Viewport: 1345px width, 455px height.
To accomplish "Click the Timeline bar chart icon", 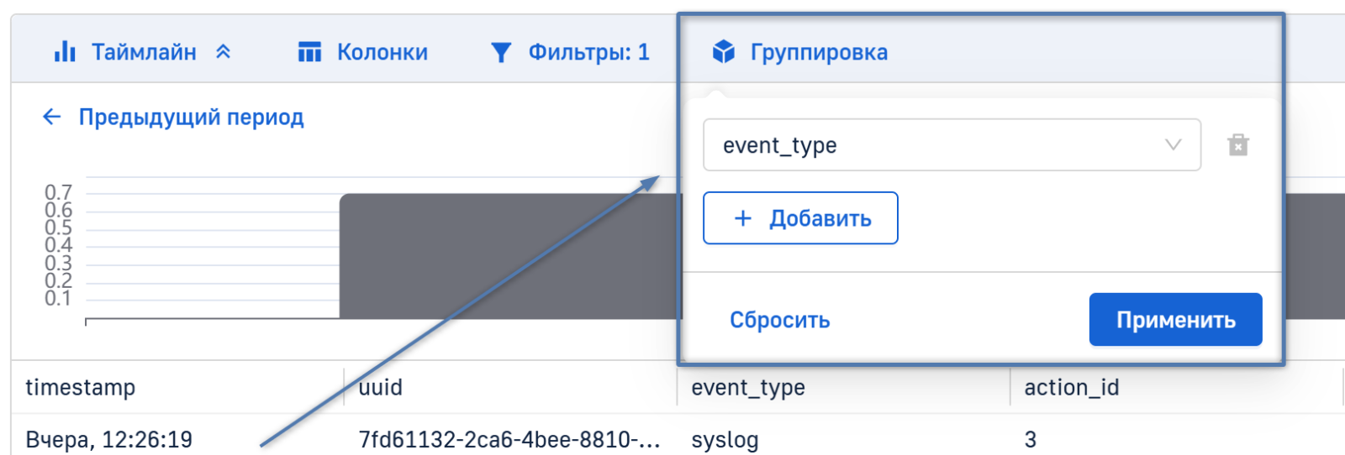I will pyautogui.click(x=65, y=52).
